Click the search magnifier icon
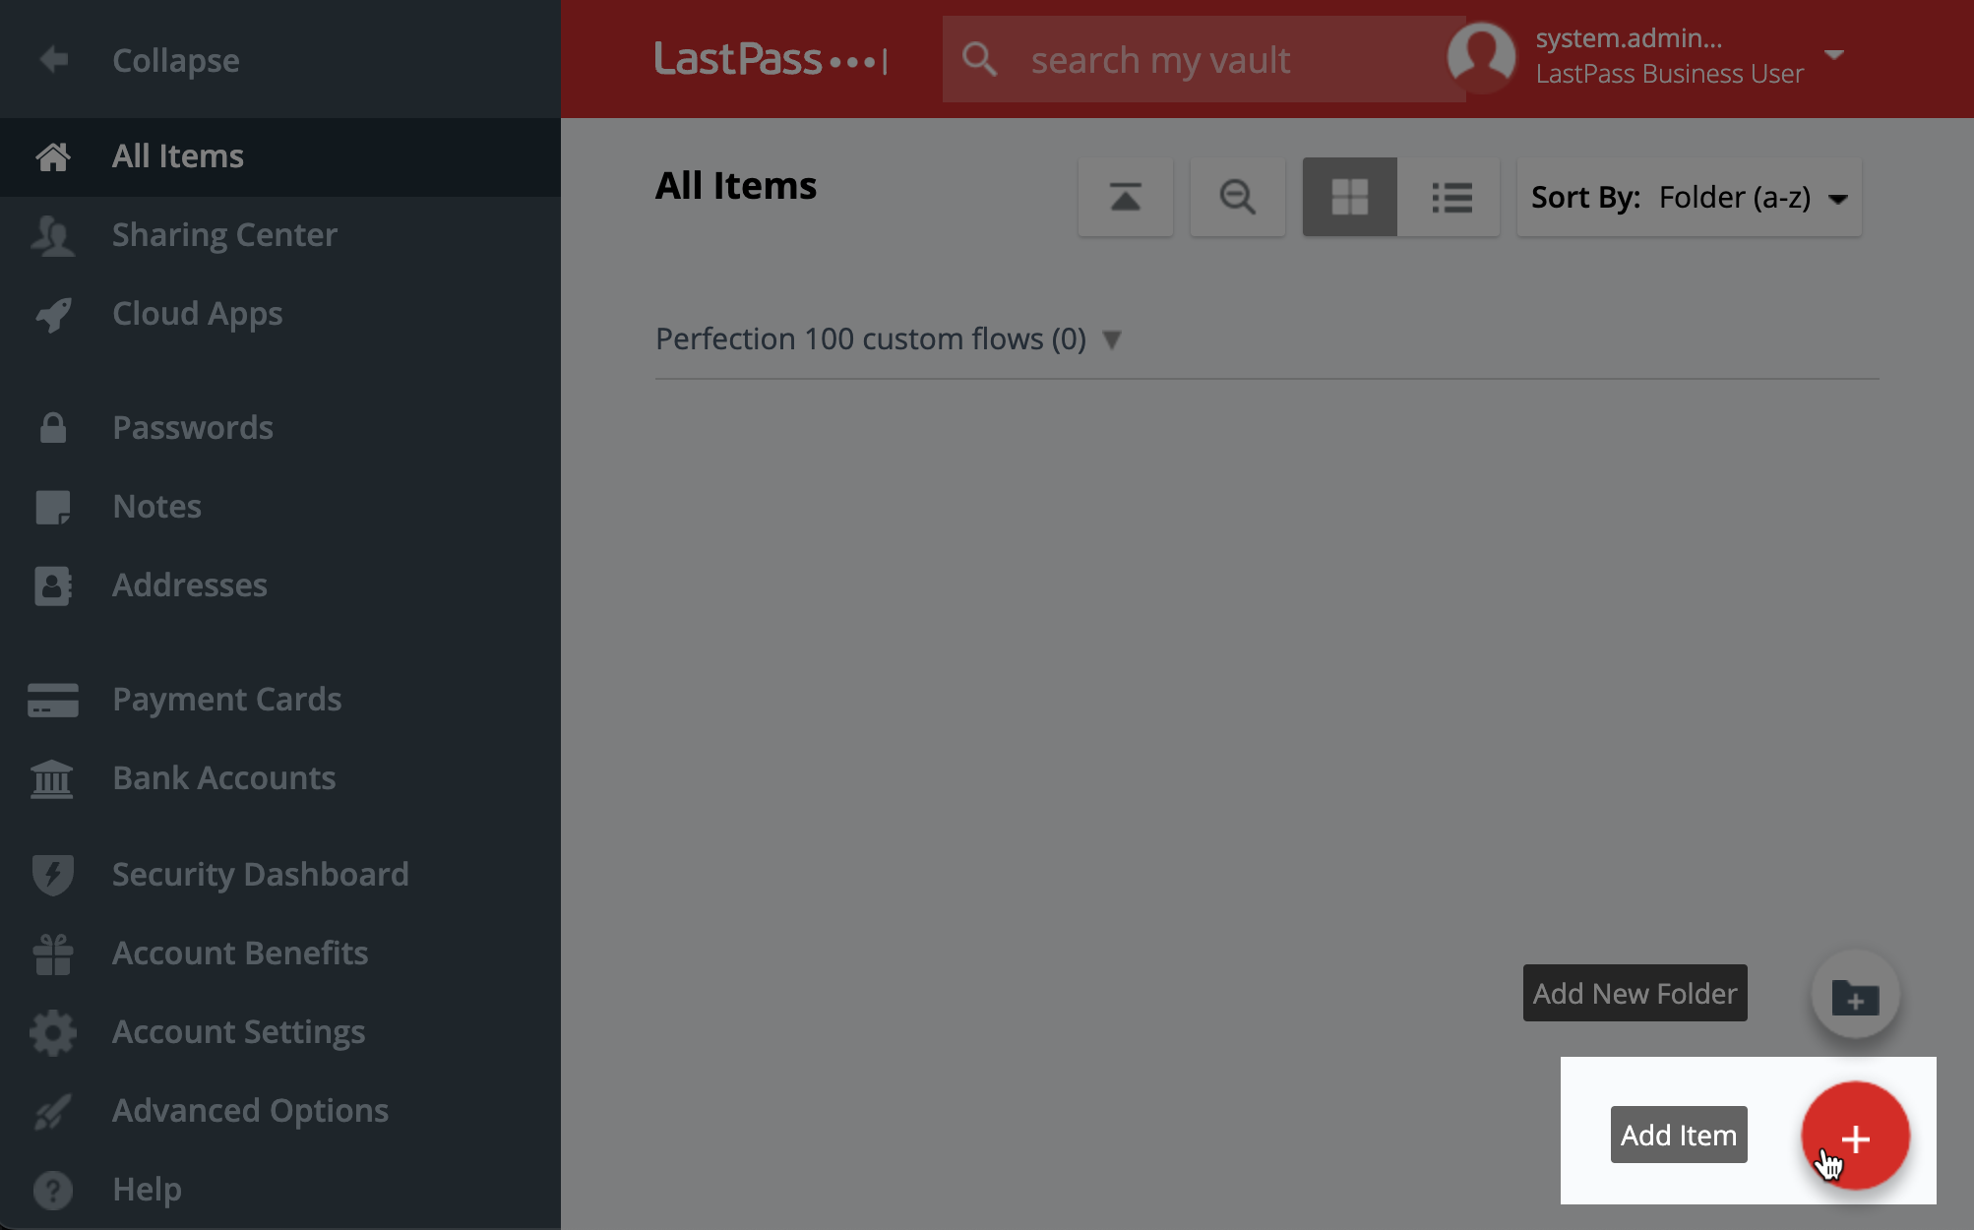 point(979,59)
